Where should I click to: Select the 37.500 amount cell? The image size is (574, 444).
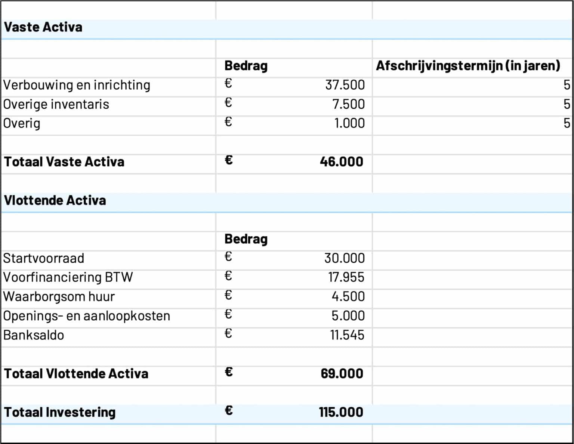pos(344,85)
